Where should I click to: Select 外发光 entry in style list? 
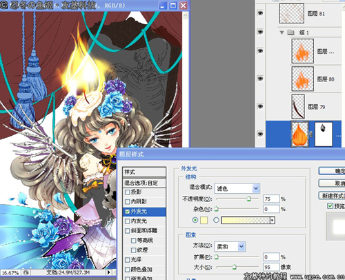pos(144,212)
